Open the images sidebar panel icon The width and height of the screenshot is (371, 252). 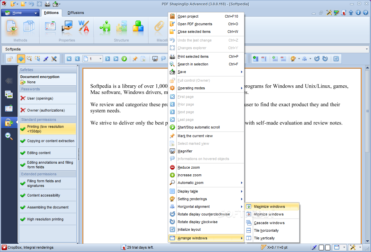9,95
